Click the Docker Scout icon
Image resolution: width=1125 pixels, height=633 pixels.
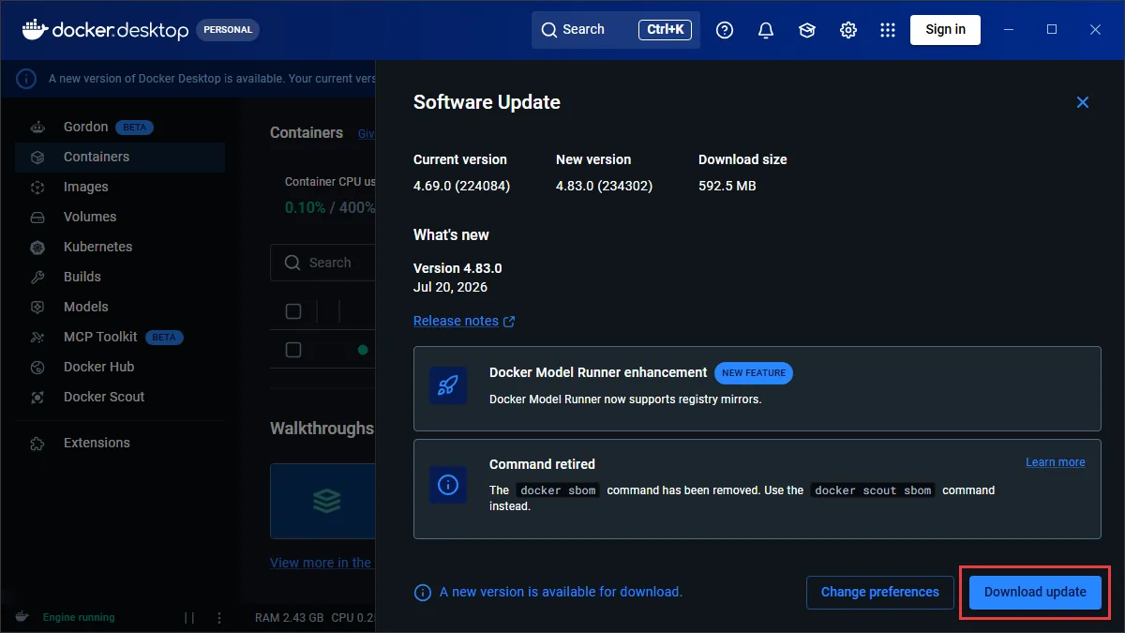pos(37,397)
